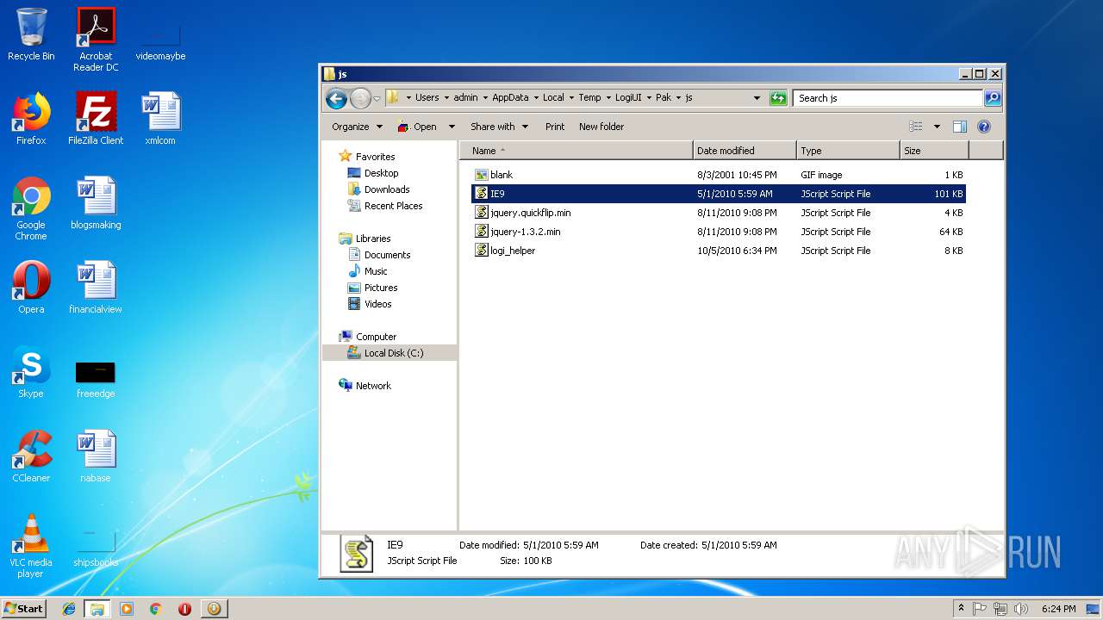The height and width of the screenshot is (620, 1103).
Task: Expand the address bar history dropdown
Action: (x=757, y=98)
